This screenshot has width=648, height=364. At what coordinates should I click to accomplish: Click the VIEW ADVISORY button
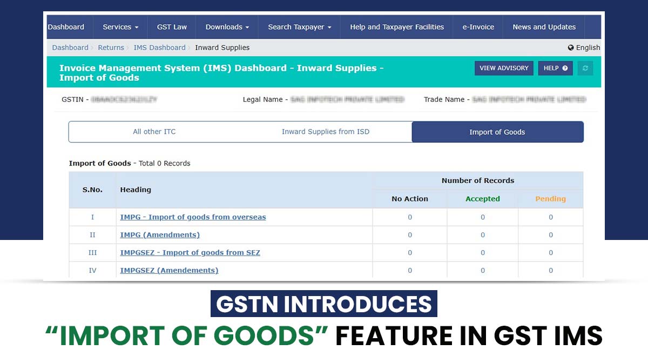tap(504, 68)
